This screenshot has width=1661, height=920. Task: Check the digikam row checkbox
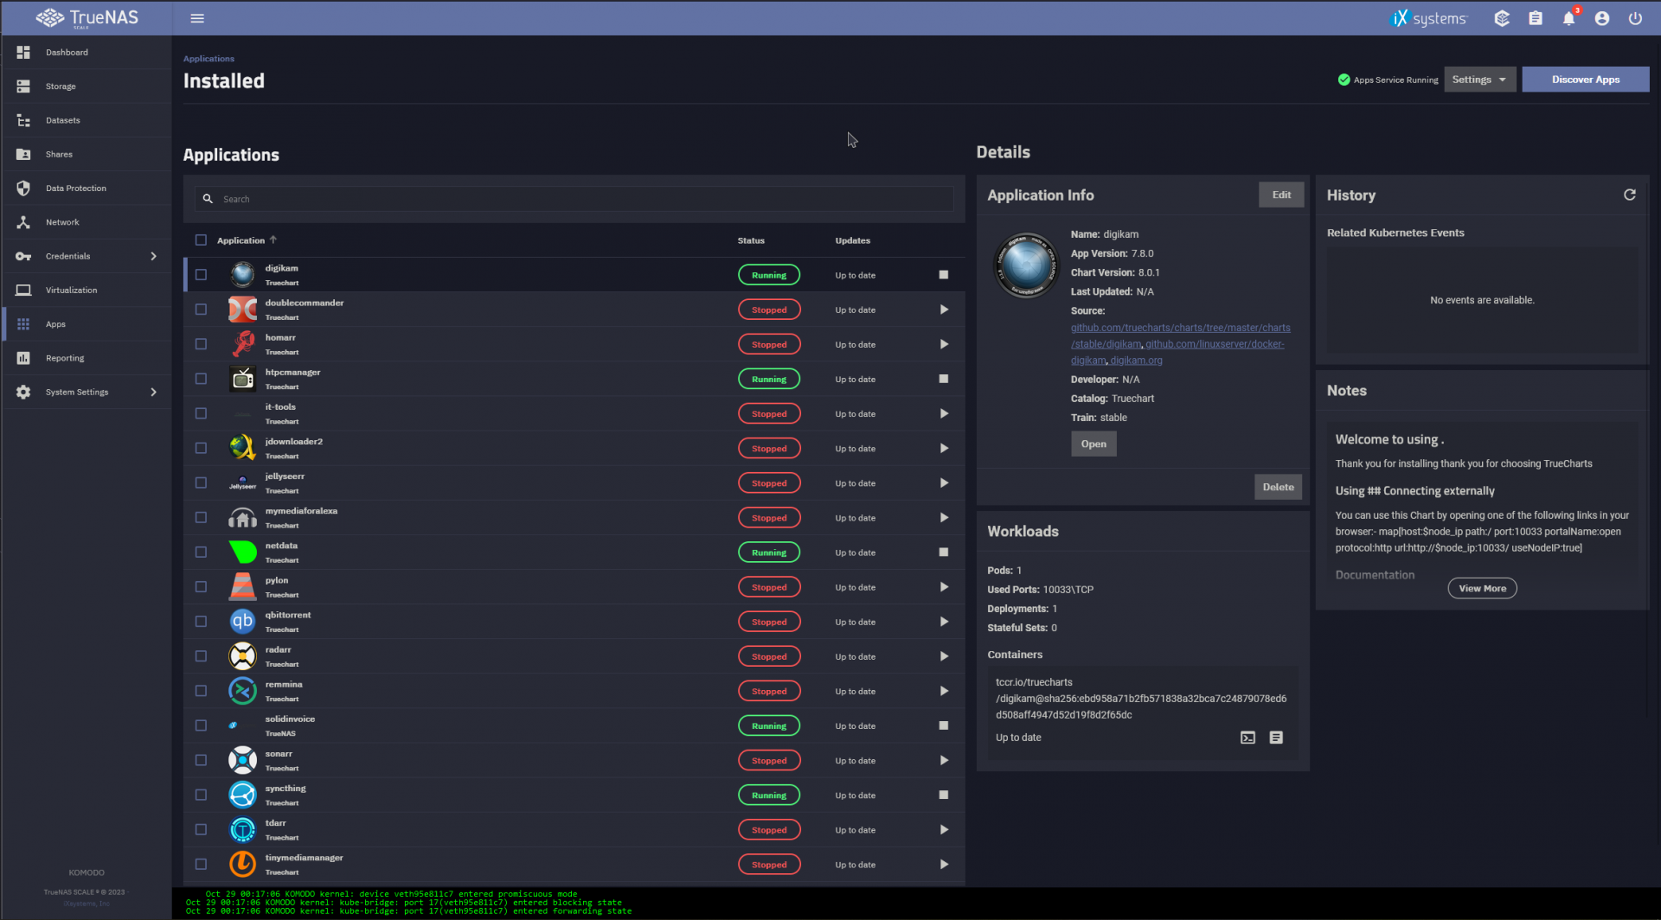[201, 275]
